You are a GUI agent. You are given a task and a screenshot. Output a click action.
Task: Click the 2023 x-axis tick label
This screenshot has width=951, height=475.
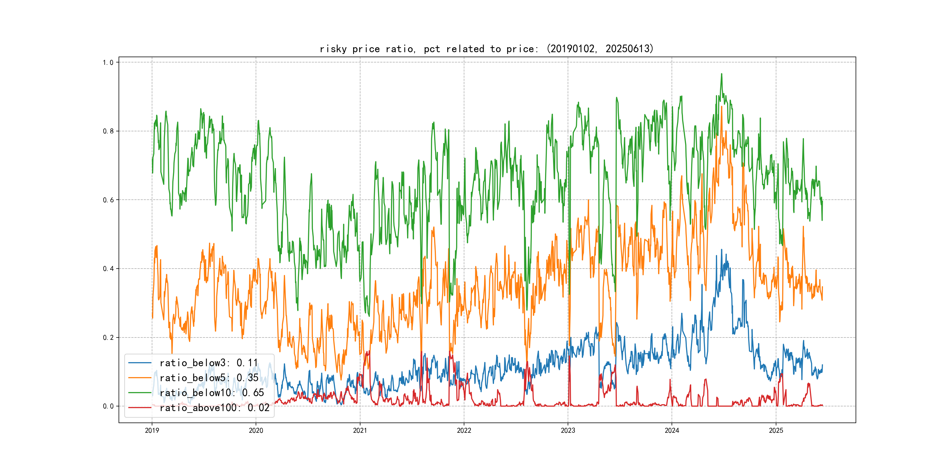[x=568, y=430]
